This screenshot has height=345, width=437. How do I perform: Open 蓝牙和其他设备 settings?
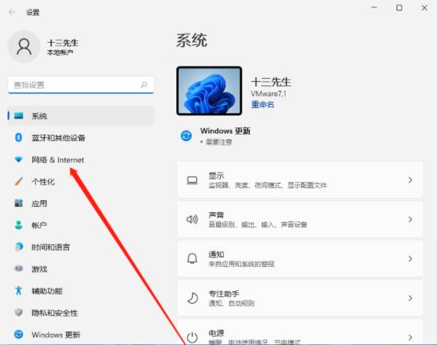(x=81, y=137)
